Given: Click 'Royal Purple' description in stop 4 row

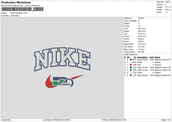Looking at the screenshot, I should (142, 68).
